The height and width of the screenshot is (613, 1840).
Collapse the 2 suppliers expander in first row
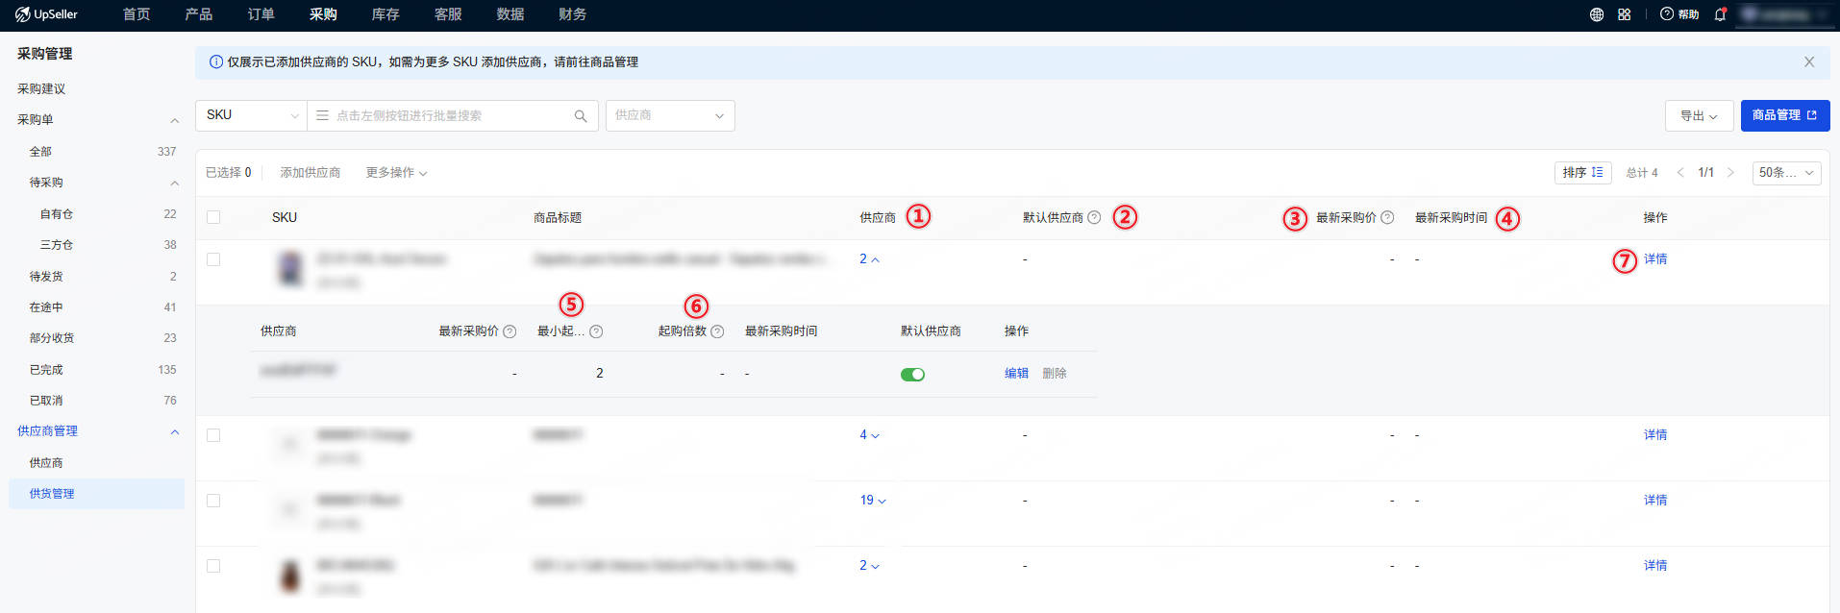click(x=869, y=259)
